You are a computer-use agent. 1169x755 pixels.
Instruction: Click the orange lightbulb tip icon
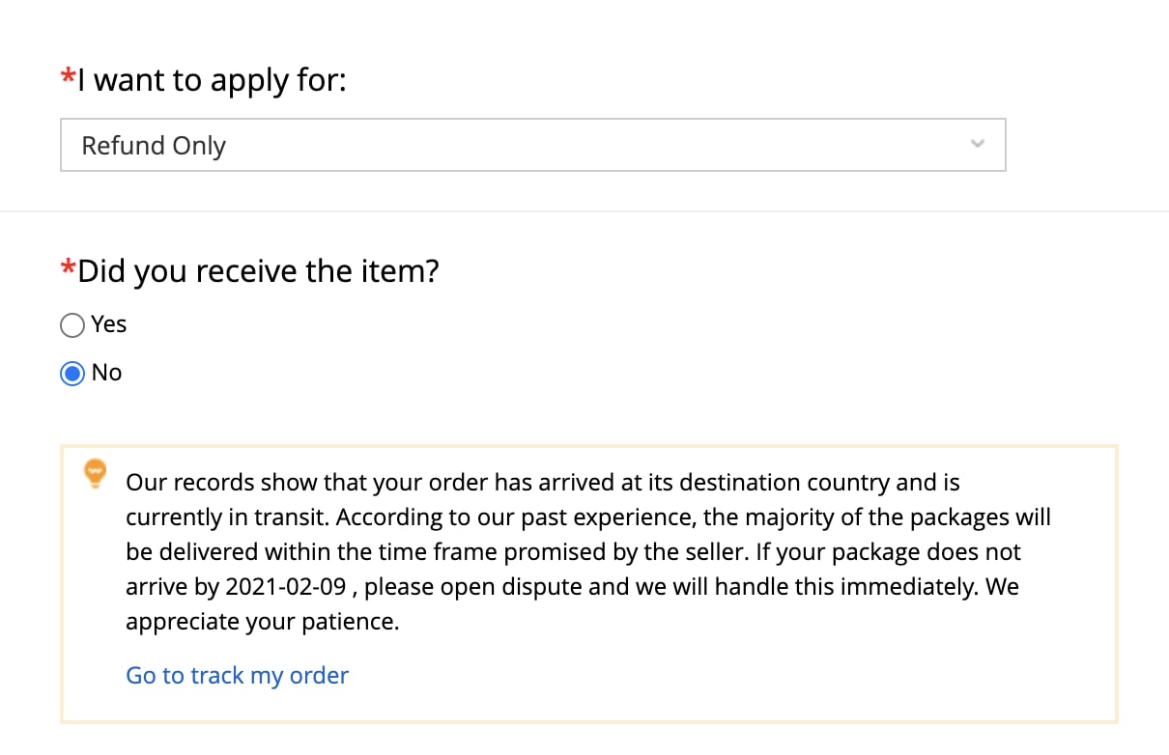point(95,473)
